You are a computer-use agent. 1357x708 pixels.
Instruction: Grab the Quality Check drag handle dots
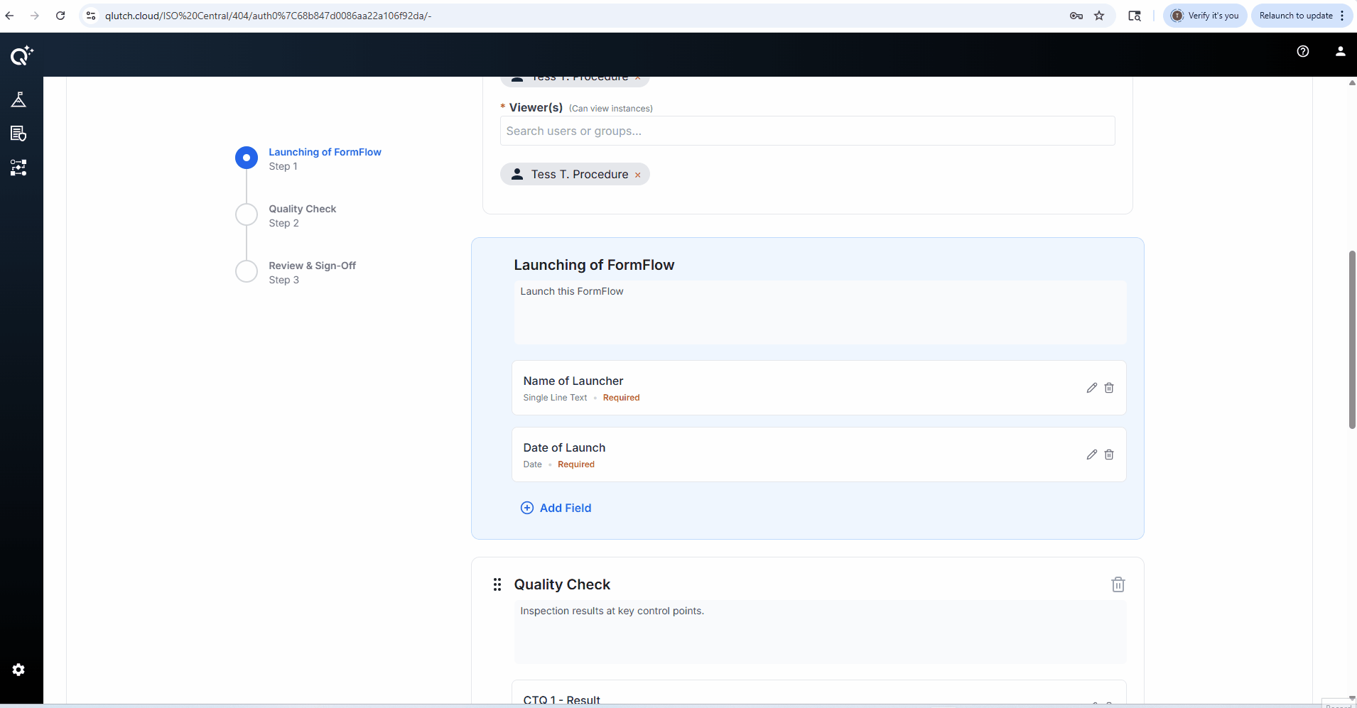point(497,584)
